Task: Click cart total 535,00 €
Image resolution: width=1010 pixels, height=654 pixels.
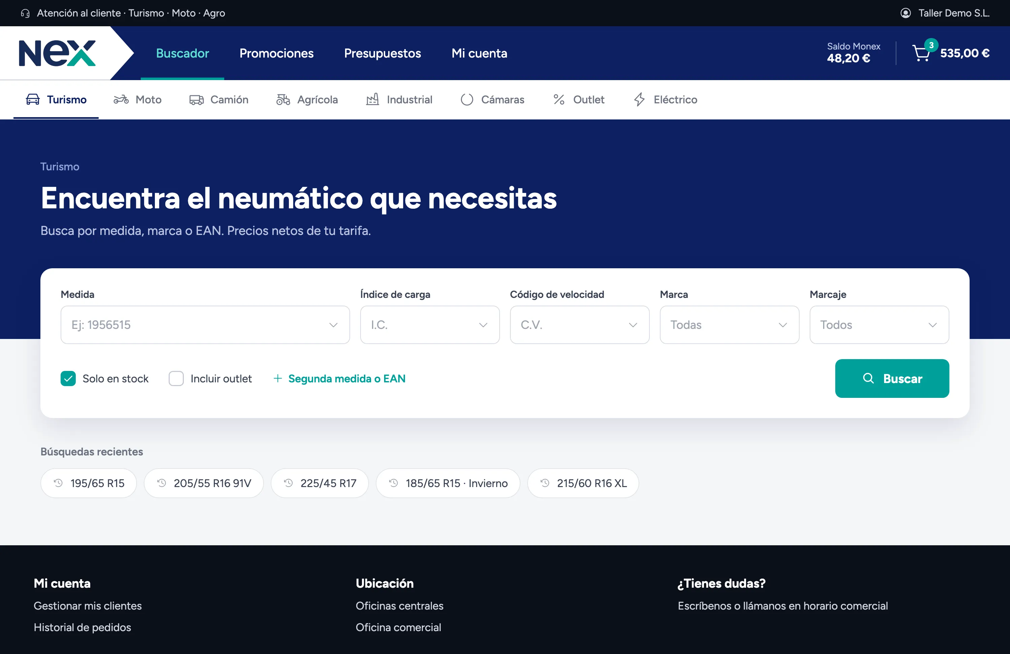Action: coord(965,53)
